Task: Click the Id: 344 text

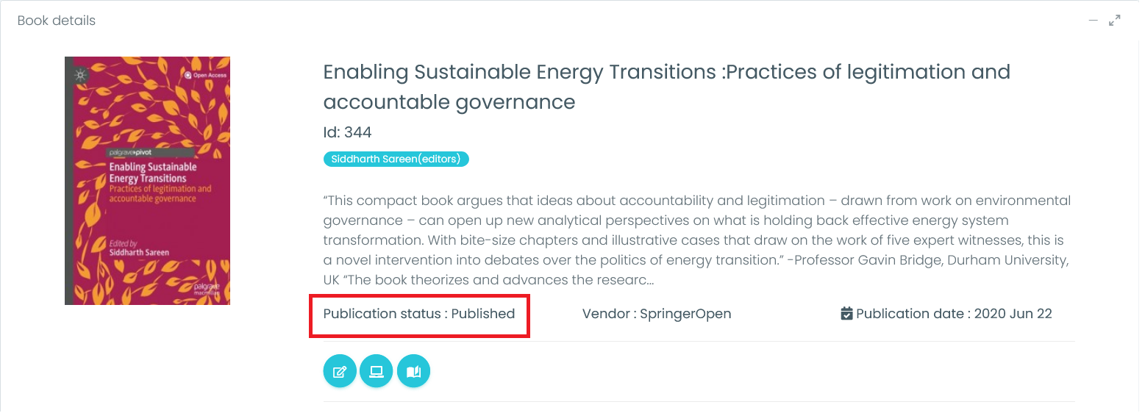Action: coord(347,132)
